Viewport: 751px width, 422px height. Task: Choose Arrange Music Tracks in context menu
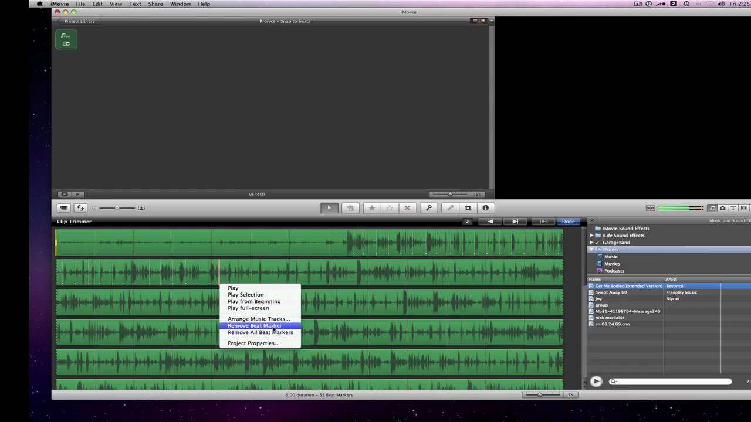(x=260, y=319)
